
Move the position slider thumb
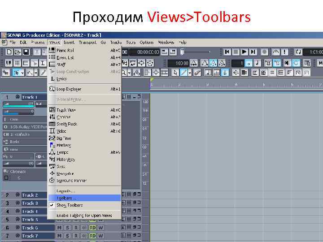click(182, 52)
